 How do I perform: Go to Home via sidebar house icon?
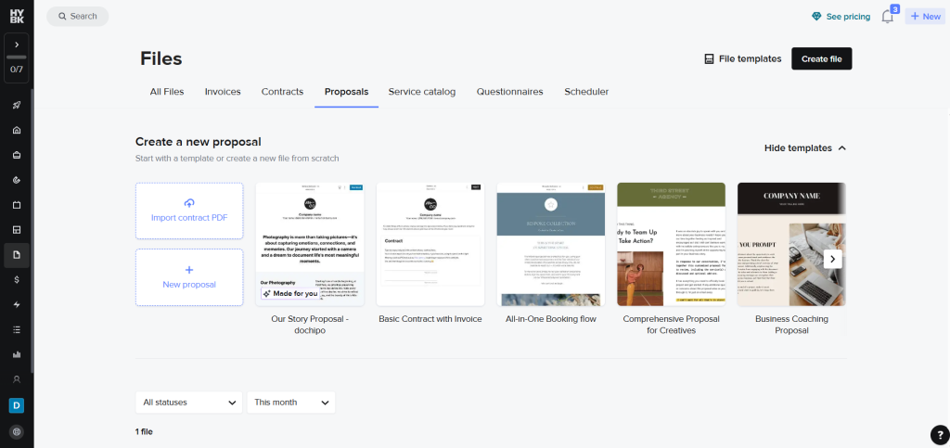coord(17,130)
